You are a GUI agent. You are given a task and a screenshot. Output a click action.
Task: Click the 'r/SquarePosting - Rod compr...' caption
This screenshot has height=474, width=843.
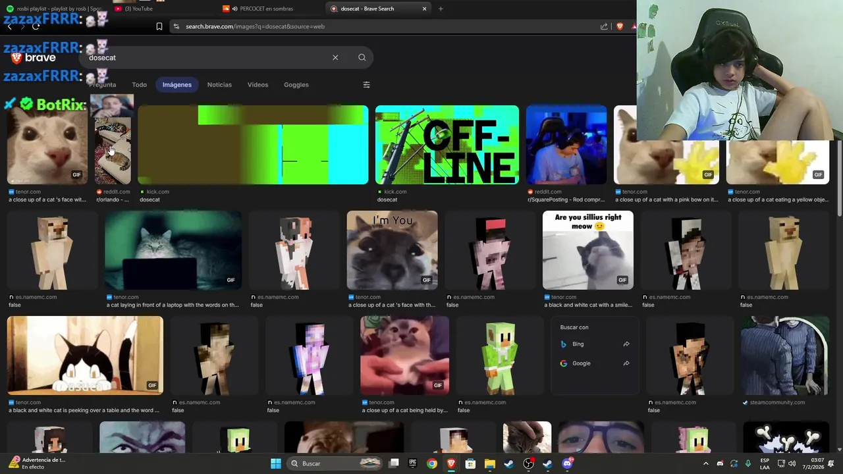pos(566,199)
